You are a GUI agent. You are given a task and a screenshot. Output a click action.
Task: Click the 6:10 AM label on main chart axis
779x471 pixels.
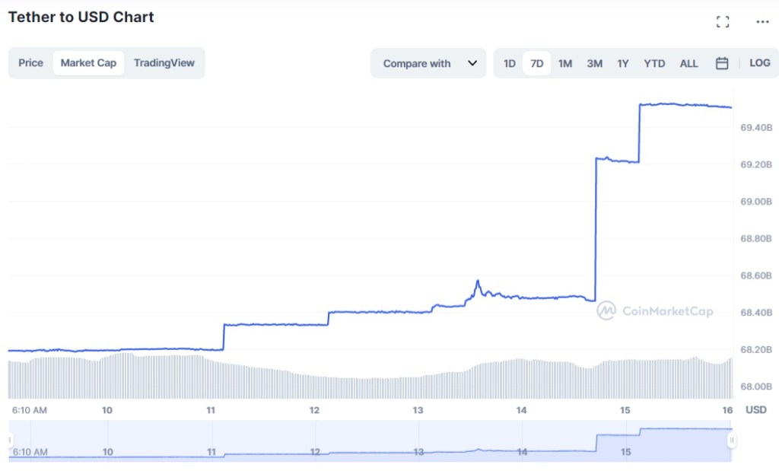30,410
